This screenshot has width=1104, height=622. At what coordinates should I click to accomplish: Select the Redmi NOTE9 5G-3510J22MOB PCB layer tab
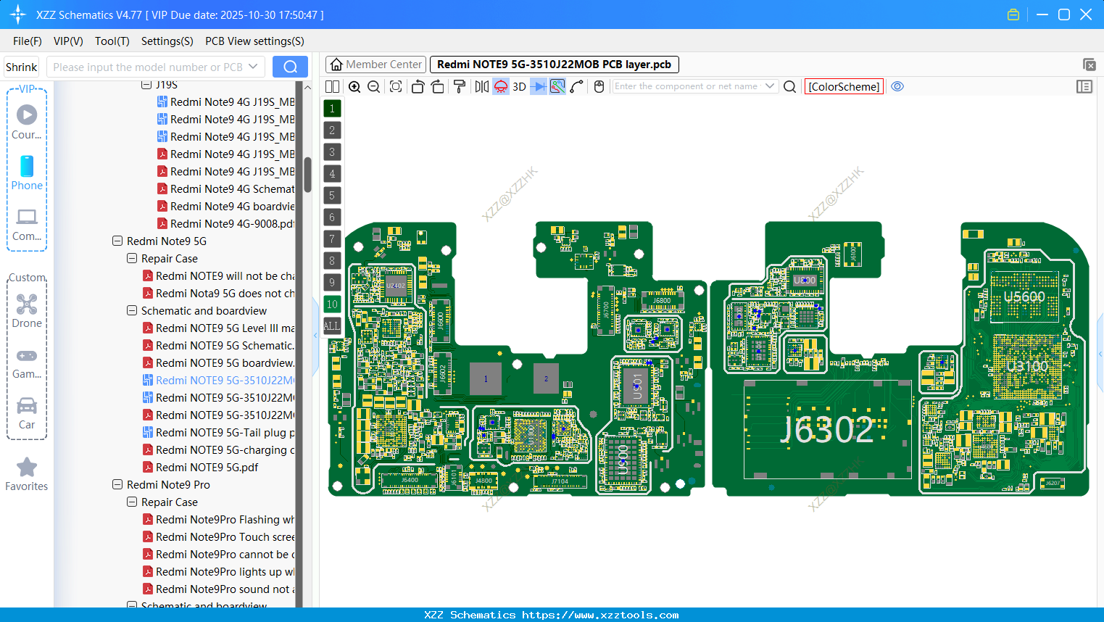[554, 65]
